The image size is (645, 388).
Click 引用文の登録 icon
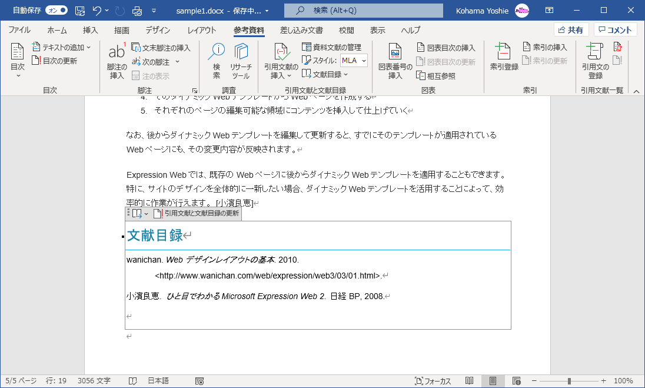[595, 61]
